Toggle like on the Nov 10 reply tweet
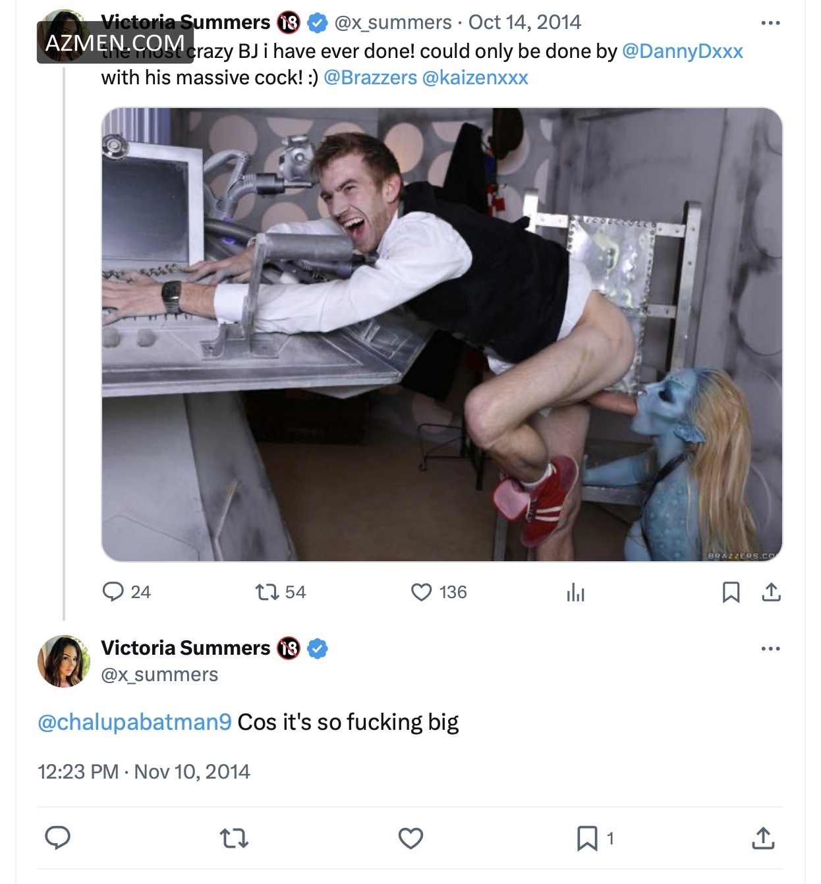 pyautogui.click(x=410, y=838)
